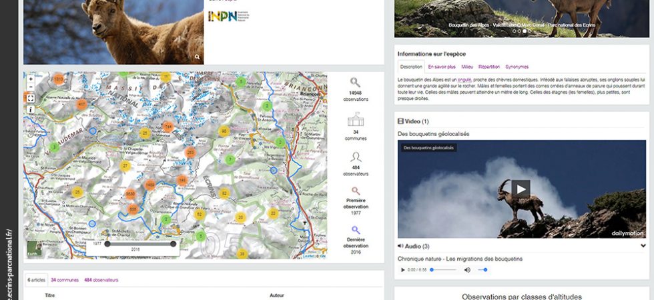The width and height of the screenshot is (654, 300).
Task: Click the magnifier icon on ibex photo
Action: pyautogui.click(x=197, y=57)
